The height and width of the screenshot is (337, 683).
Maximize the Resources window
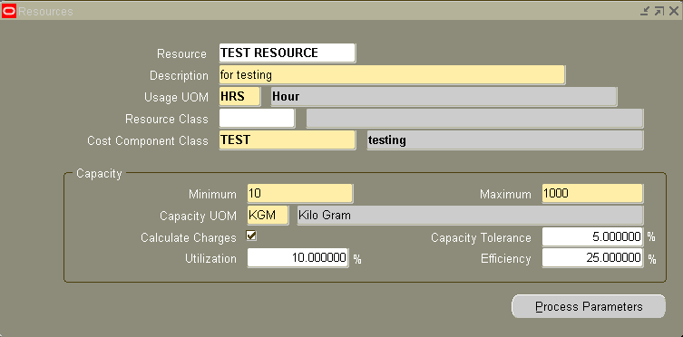click(659, 11)
